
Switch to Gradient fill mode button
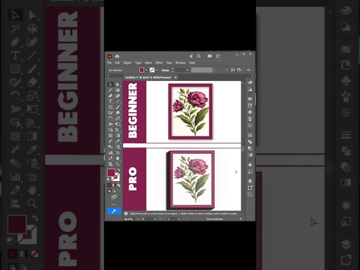click(114, 185)
